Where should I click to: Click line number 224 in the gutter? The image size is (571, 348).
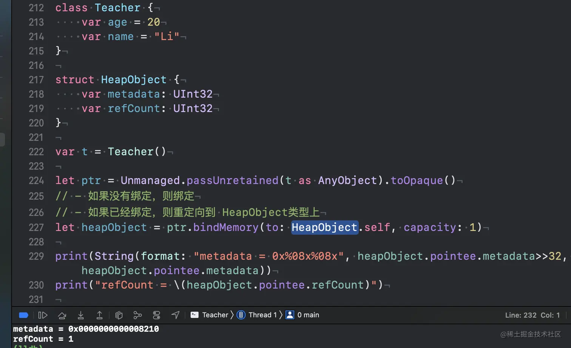(36, 181)
